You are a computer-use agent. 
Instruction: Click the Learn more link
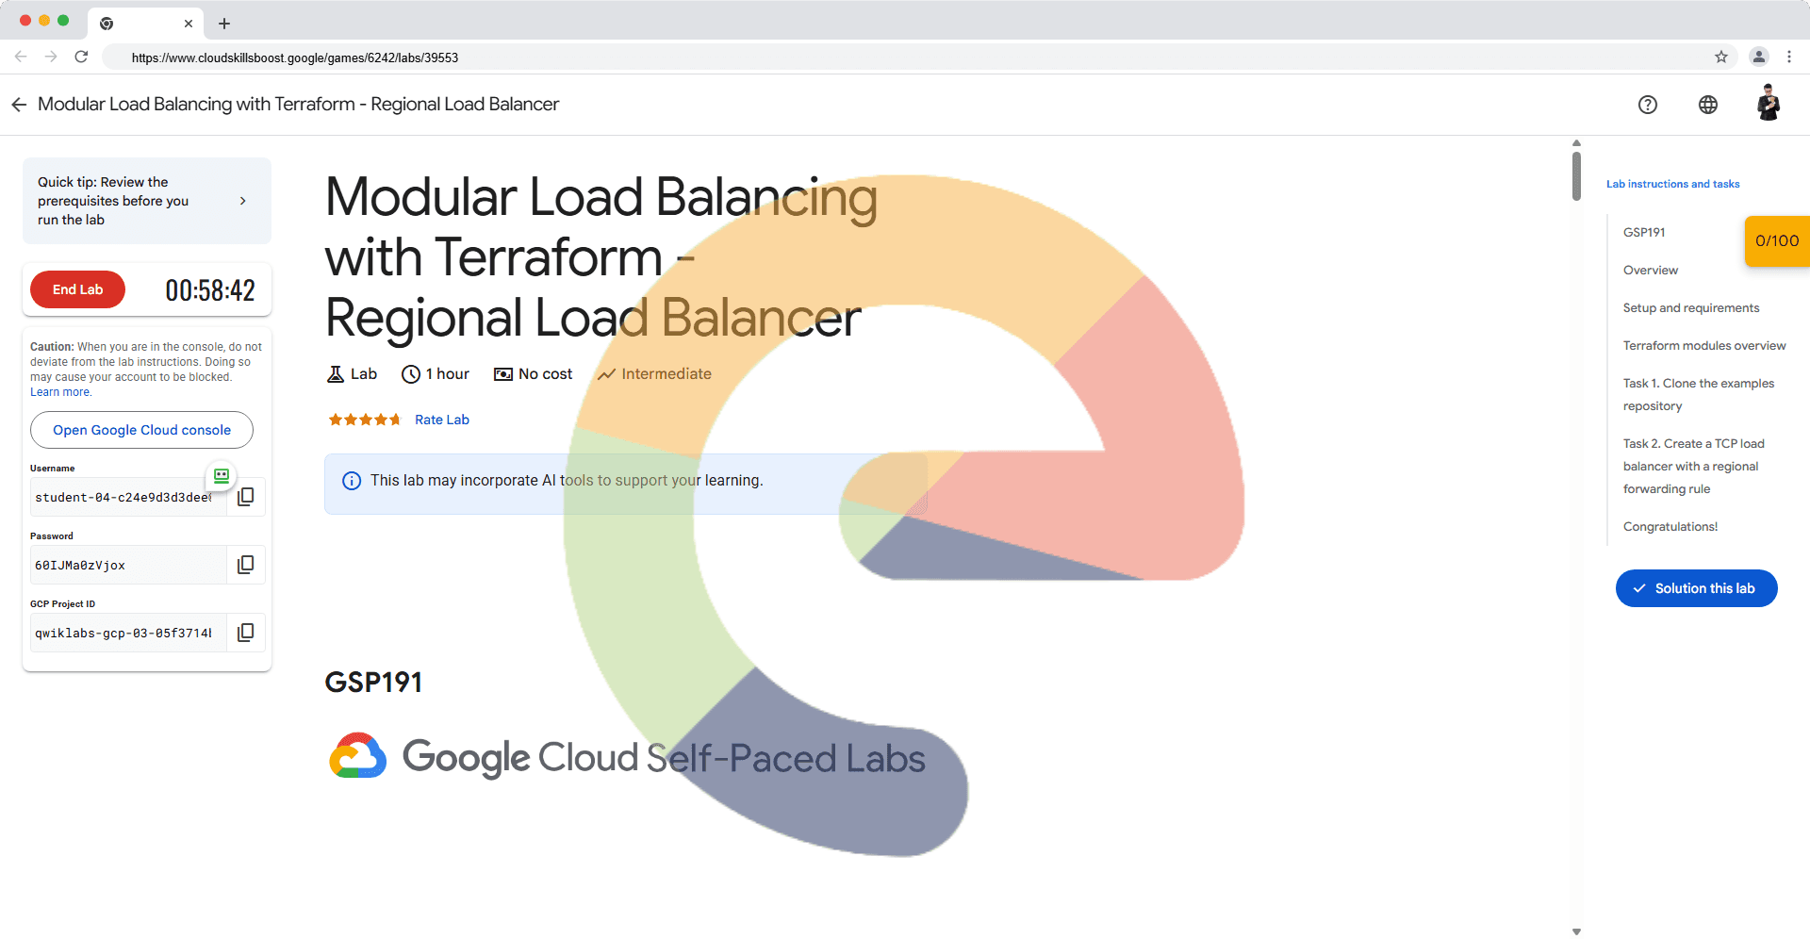(60, 392)
